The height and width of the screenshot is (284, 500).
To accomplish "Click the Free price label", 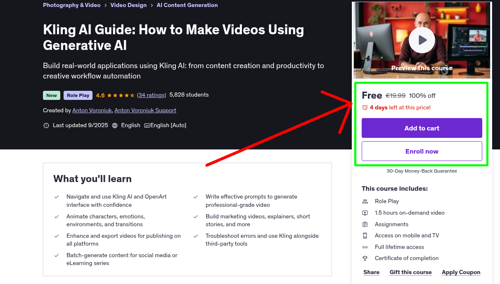I will pyautogui.click(x=372, y=95).
